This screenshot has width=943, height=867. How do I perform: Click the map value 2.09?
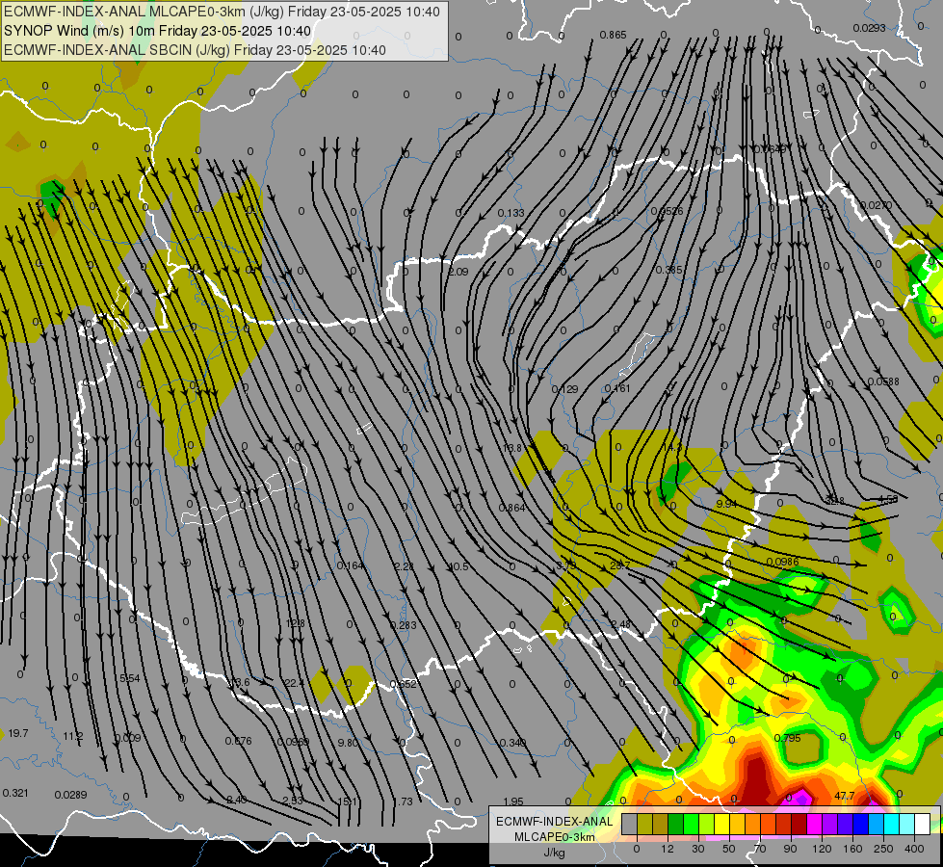(458, 272)
